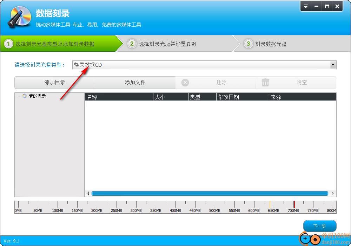Click the yellow capacity marker near 650MB
351x246 pixels.
270,204
